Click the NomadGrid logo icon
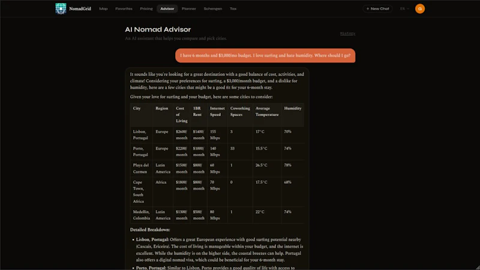480x270 pixels. (x=61, y=8)
